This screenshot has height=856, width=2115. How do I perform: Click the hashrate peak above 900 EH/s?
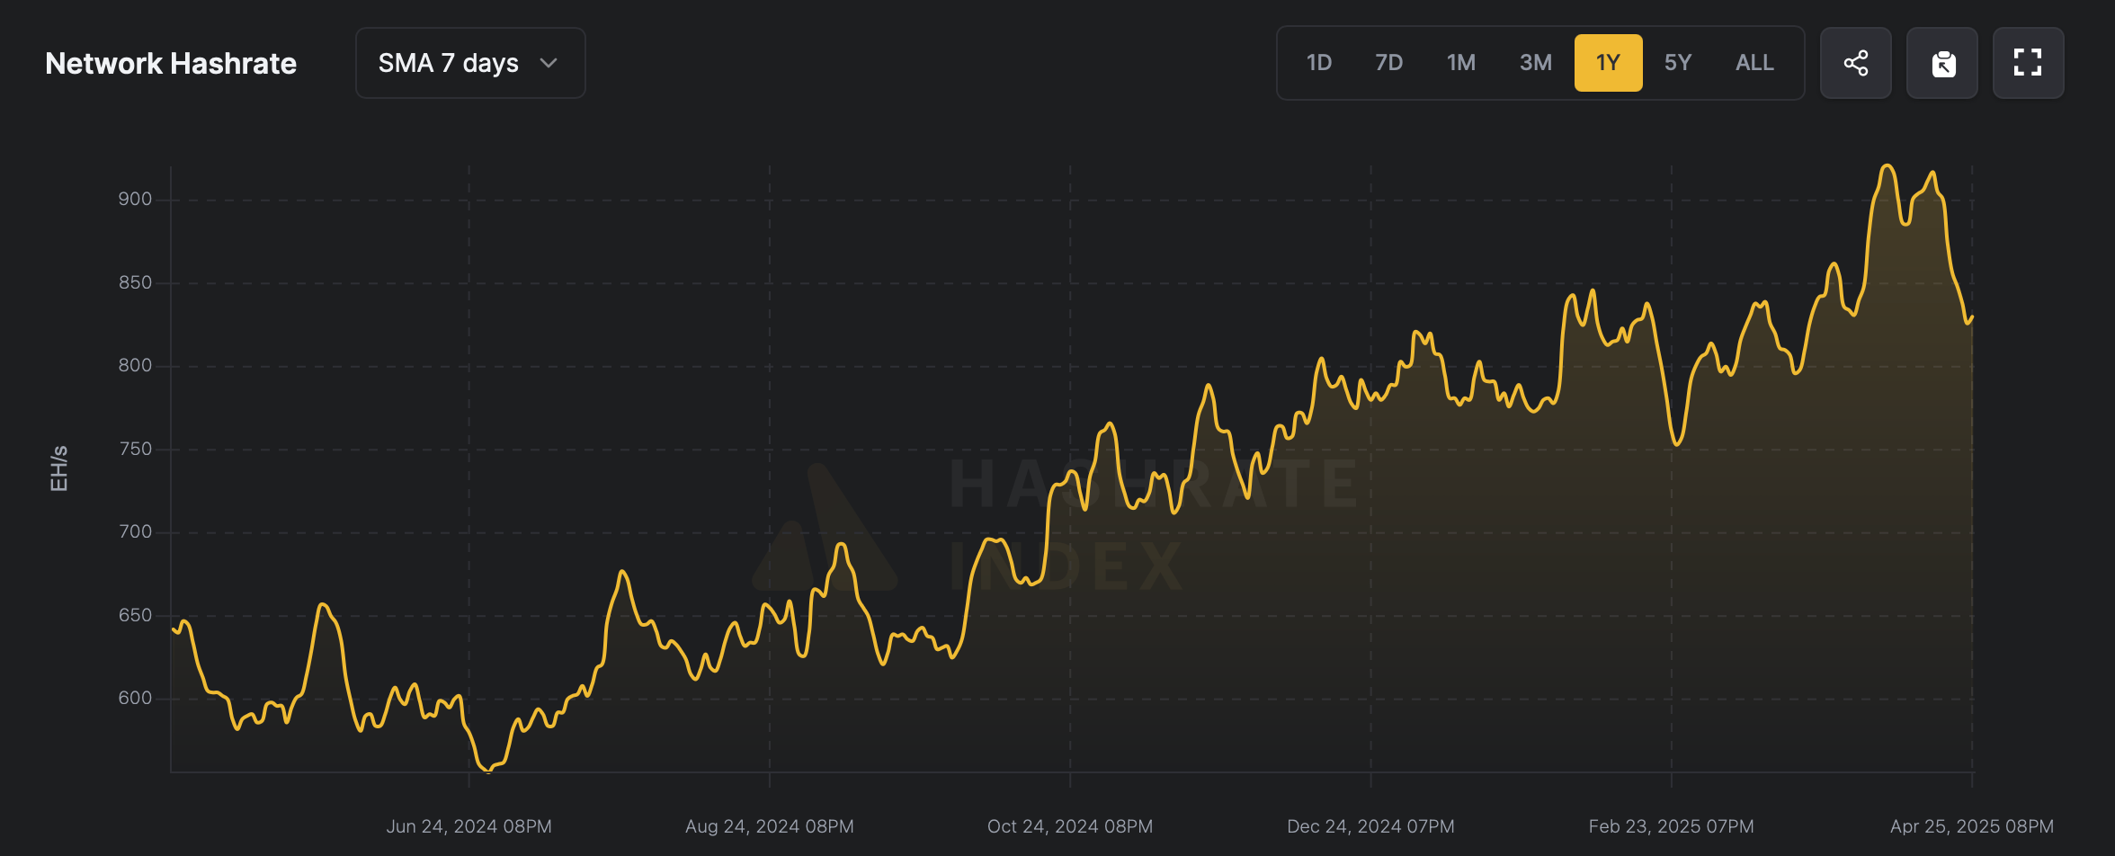pyautogui.click(x=1887, y=166)
